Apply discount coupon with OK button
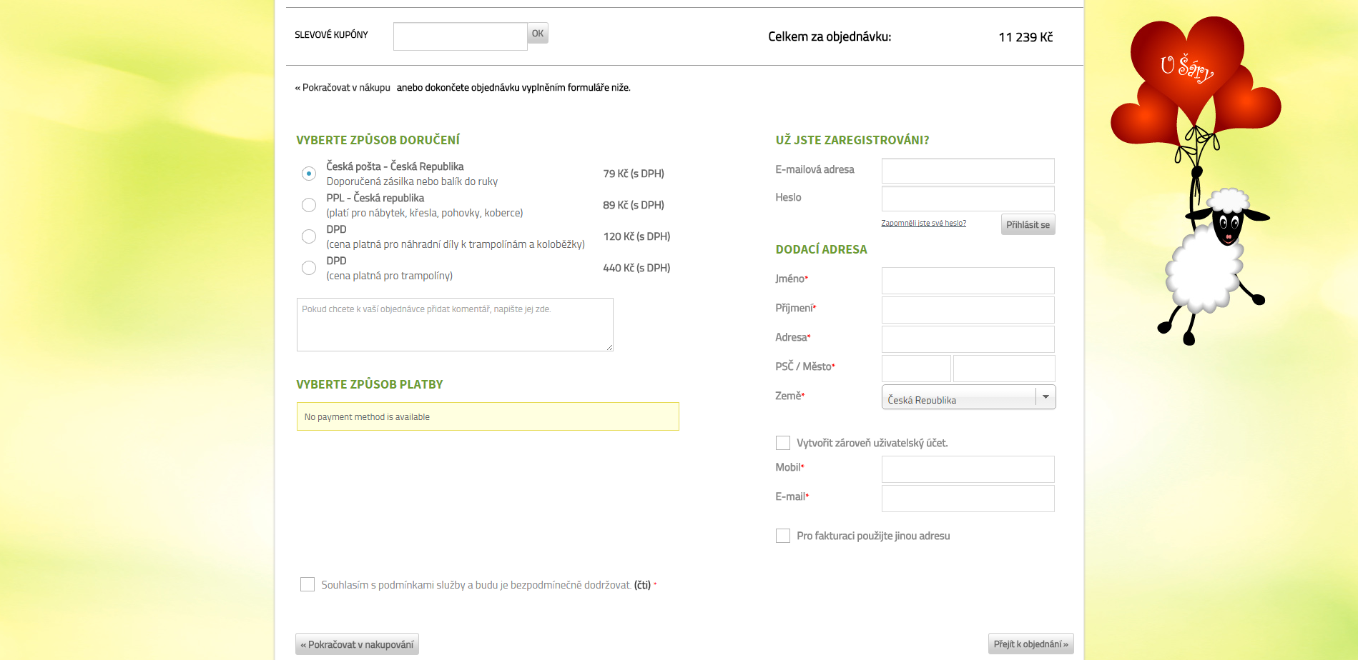 click(538, 34)
